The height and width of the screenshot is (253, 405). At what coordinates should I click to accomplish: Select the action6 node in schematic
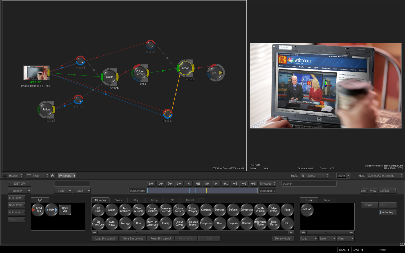(110, 77)
